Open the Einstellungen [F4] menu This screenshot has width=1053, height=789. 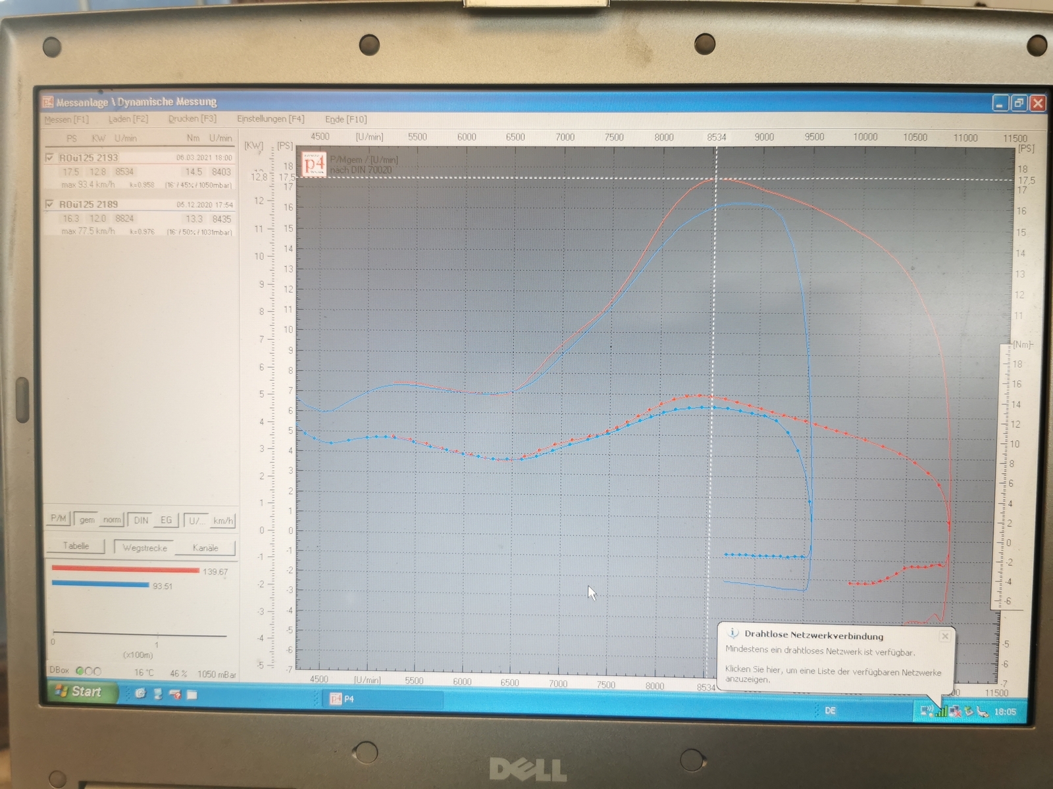(270, 119)
